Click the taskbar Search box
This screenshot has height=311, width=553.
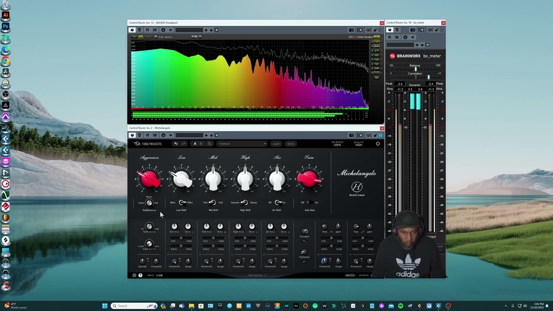click(134, 306)
